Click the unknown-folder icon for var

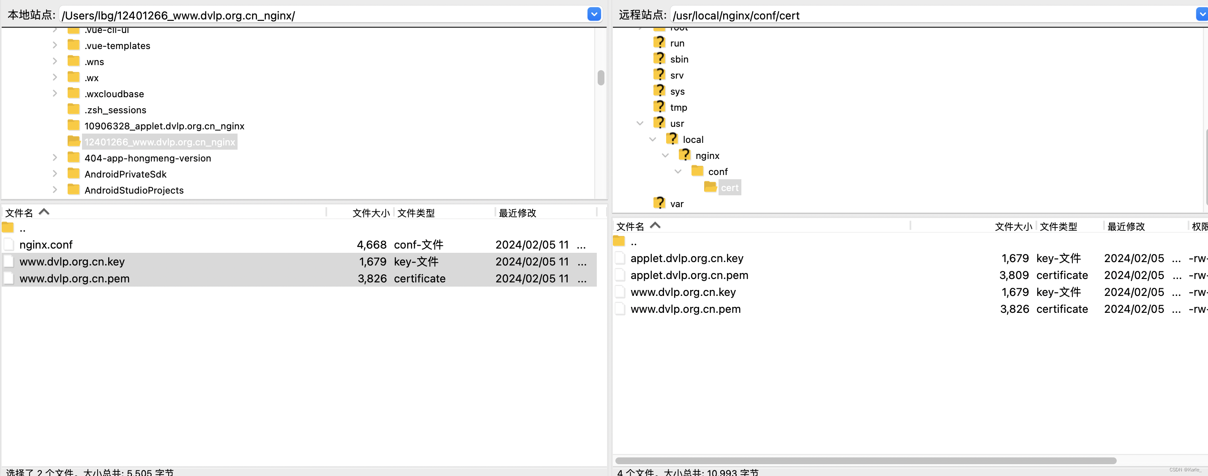(659, 203)
